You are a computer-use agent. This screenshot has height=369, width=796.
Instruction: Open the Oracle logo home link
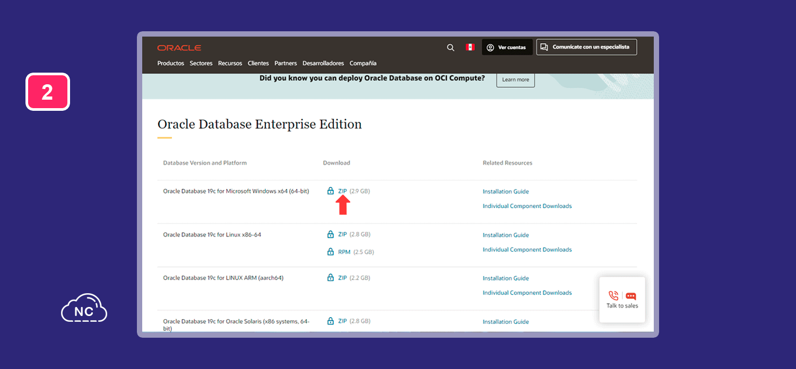[179, 48]
